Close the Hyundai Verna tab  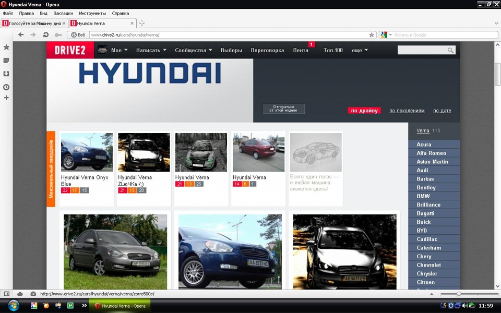pyautogui.click(x=132, y=23)
